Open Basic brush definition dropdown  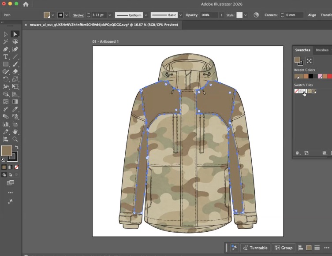[x=180, y=15]
